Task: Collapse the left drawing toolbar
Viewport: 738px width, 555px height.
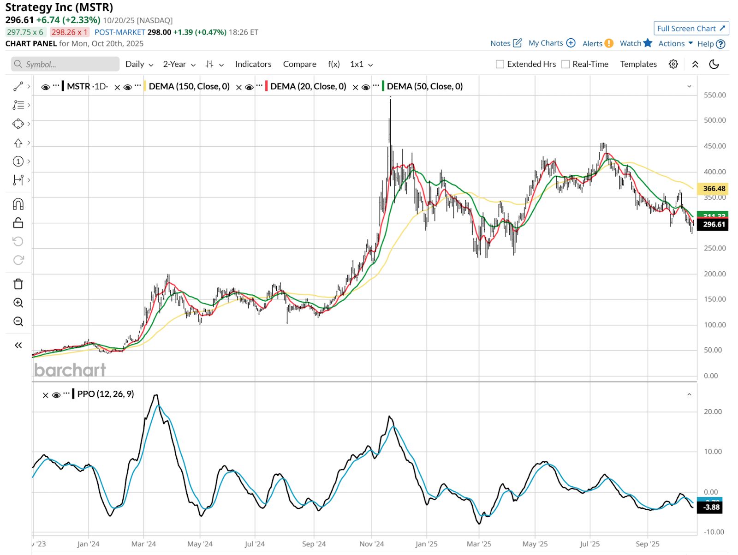Action: [x=18, y=345]
